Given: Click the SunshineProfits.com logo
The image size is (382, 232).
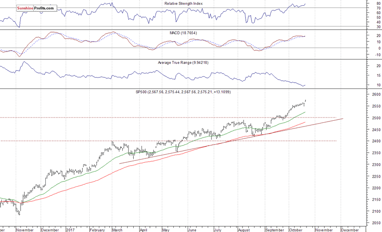Looking at the screenshot, I should [x=37, y=8].
